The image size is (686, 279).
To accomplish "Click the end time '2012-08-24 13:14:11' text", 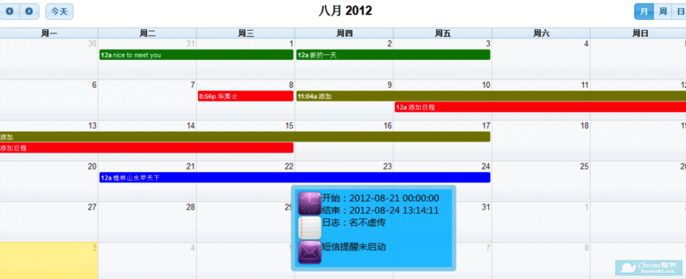I will pos(394,210).
